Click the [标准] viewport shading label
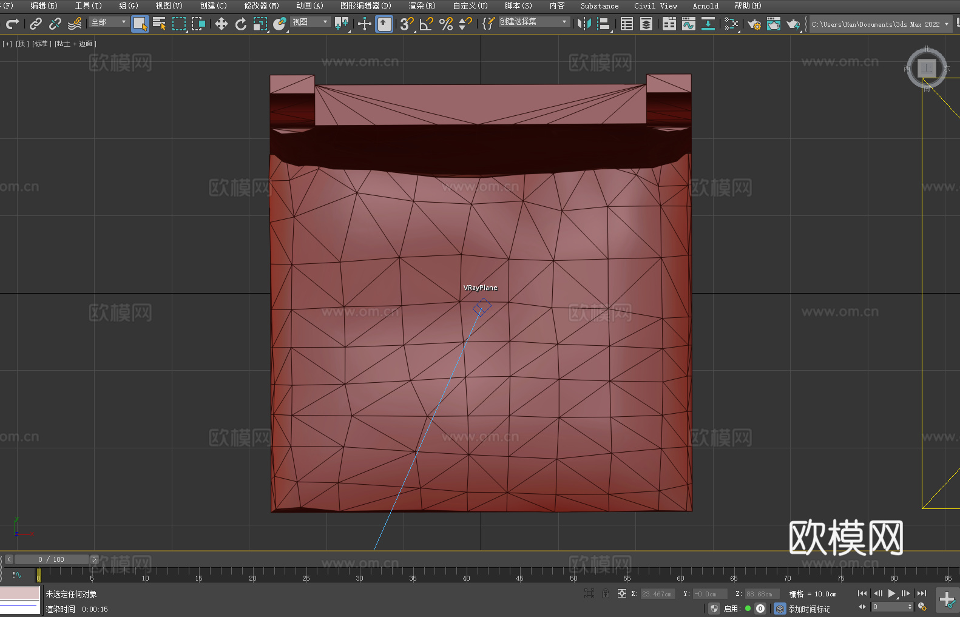The width and height of the screenshot is (960, 617). (41, 44)
